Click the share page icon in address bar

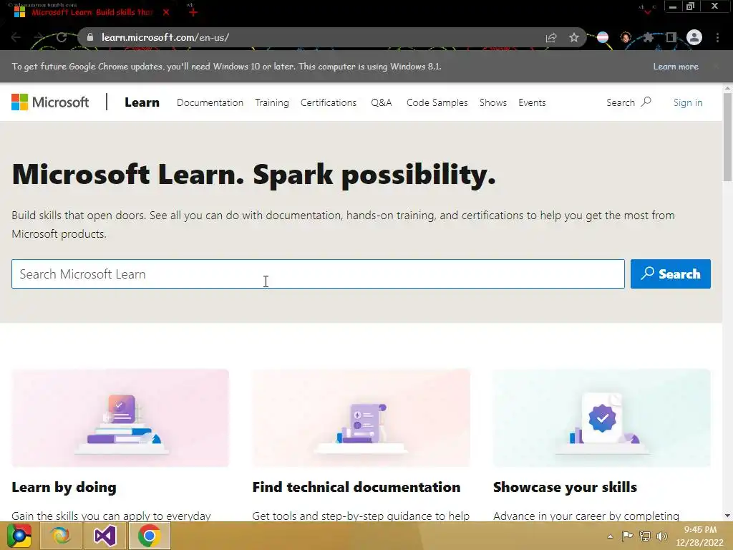551,38
